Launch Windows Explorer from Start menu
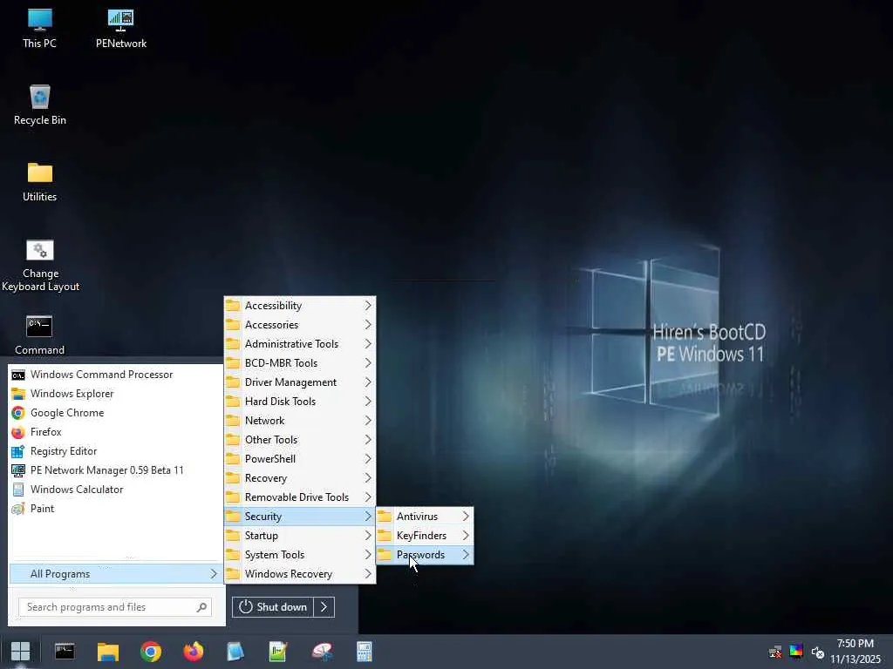893x669 pixels. [x=116, y=394]
